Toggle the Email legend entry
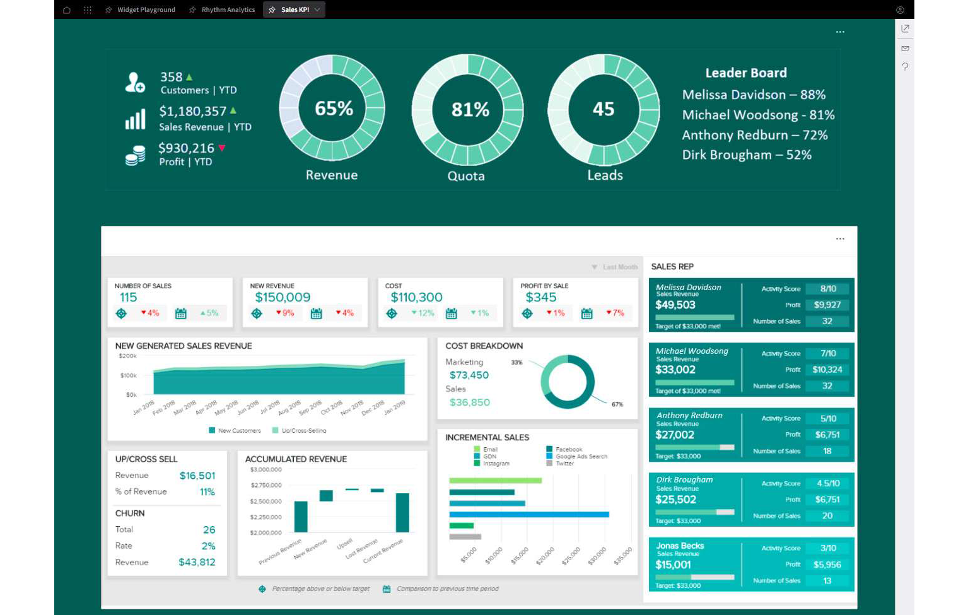Screen dimensions: 968x615 pyautogui.click(x=486, y=450)
